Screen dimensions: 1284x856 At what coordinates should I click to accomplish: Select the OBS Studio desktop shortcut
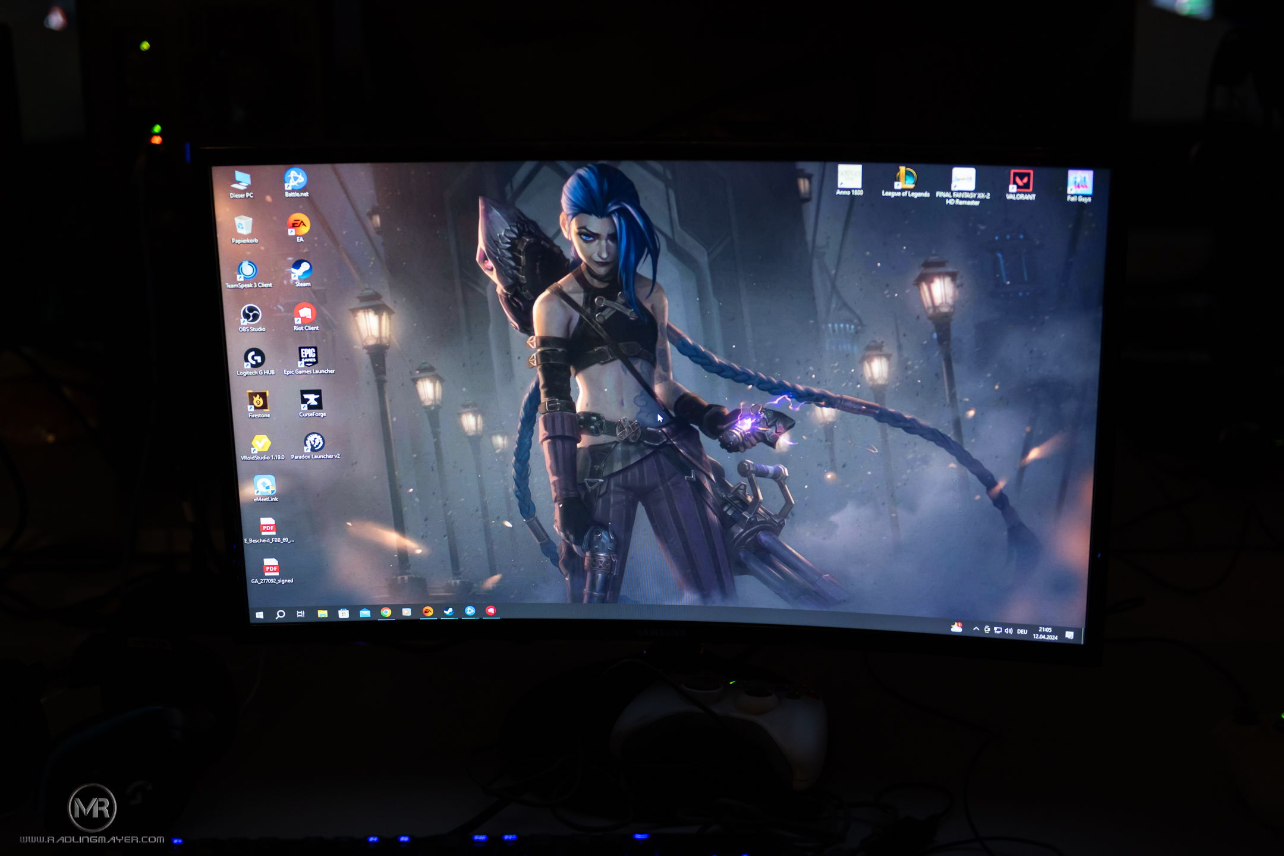(251, 318)
